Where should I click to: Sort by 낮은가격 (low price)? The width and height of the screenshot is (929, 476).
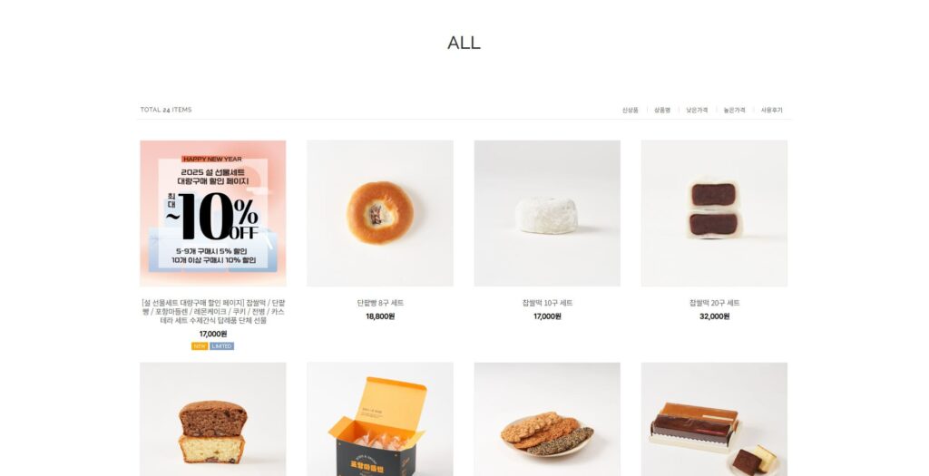tap(697, 110)
